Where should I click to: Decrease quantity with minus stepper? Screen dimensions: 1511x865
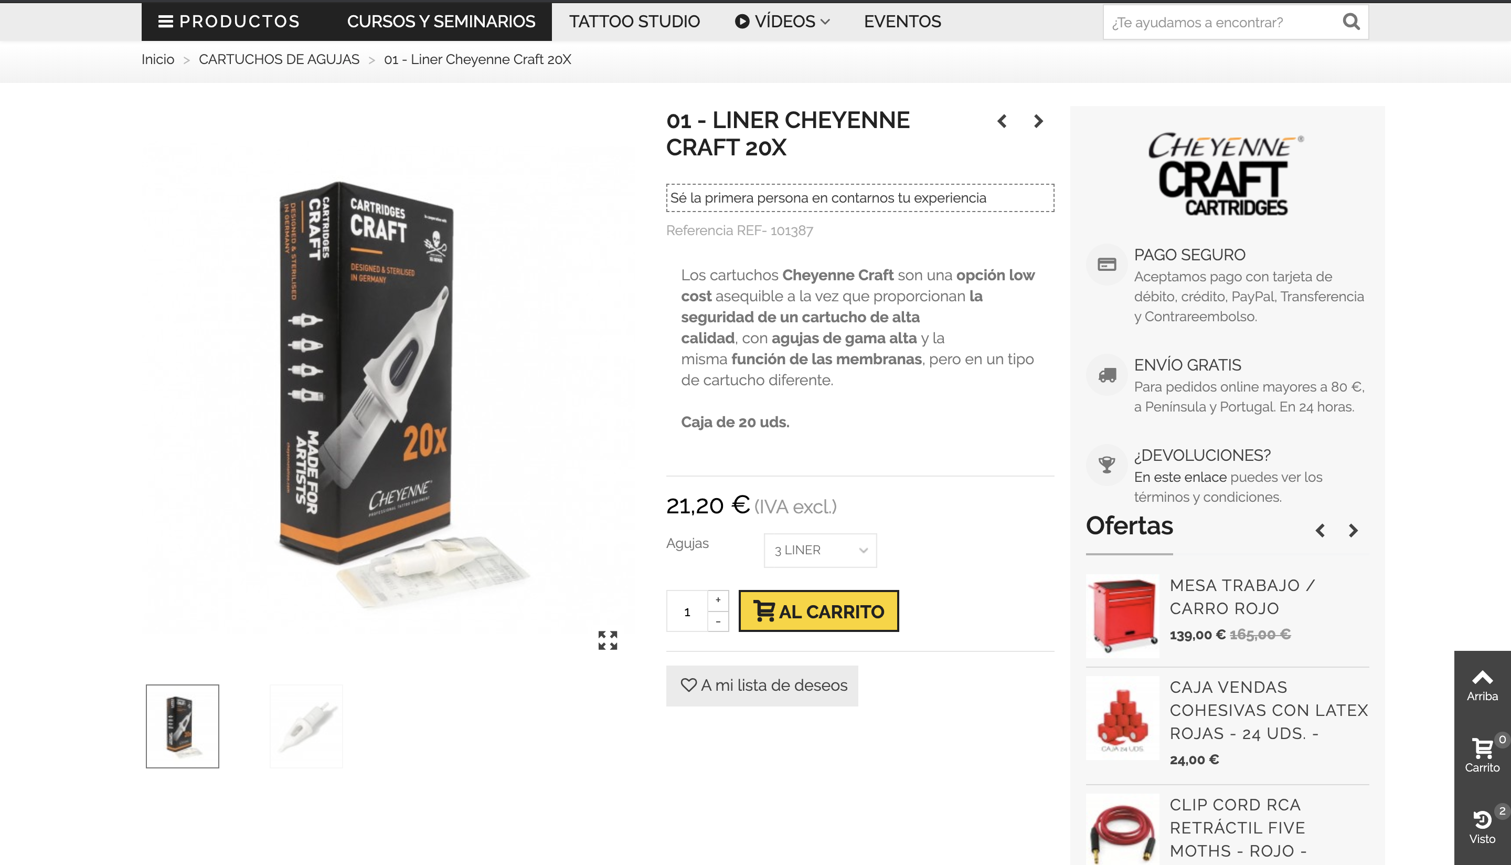(x=718, y=621)
